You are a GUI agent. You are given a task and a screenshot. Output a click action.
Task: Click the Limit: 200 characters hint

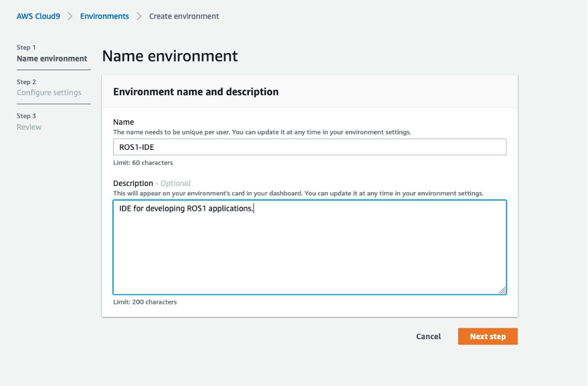[x=145, y=302]
